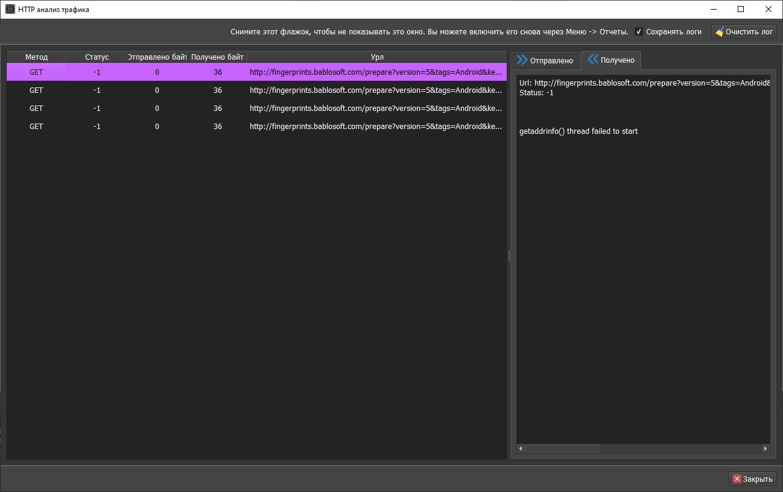Click the URL of the third request
The width and height of the screenshot is (783, 492).
[375, 109]
